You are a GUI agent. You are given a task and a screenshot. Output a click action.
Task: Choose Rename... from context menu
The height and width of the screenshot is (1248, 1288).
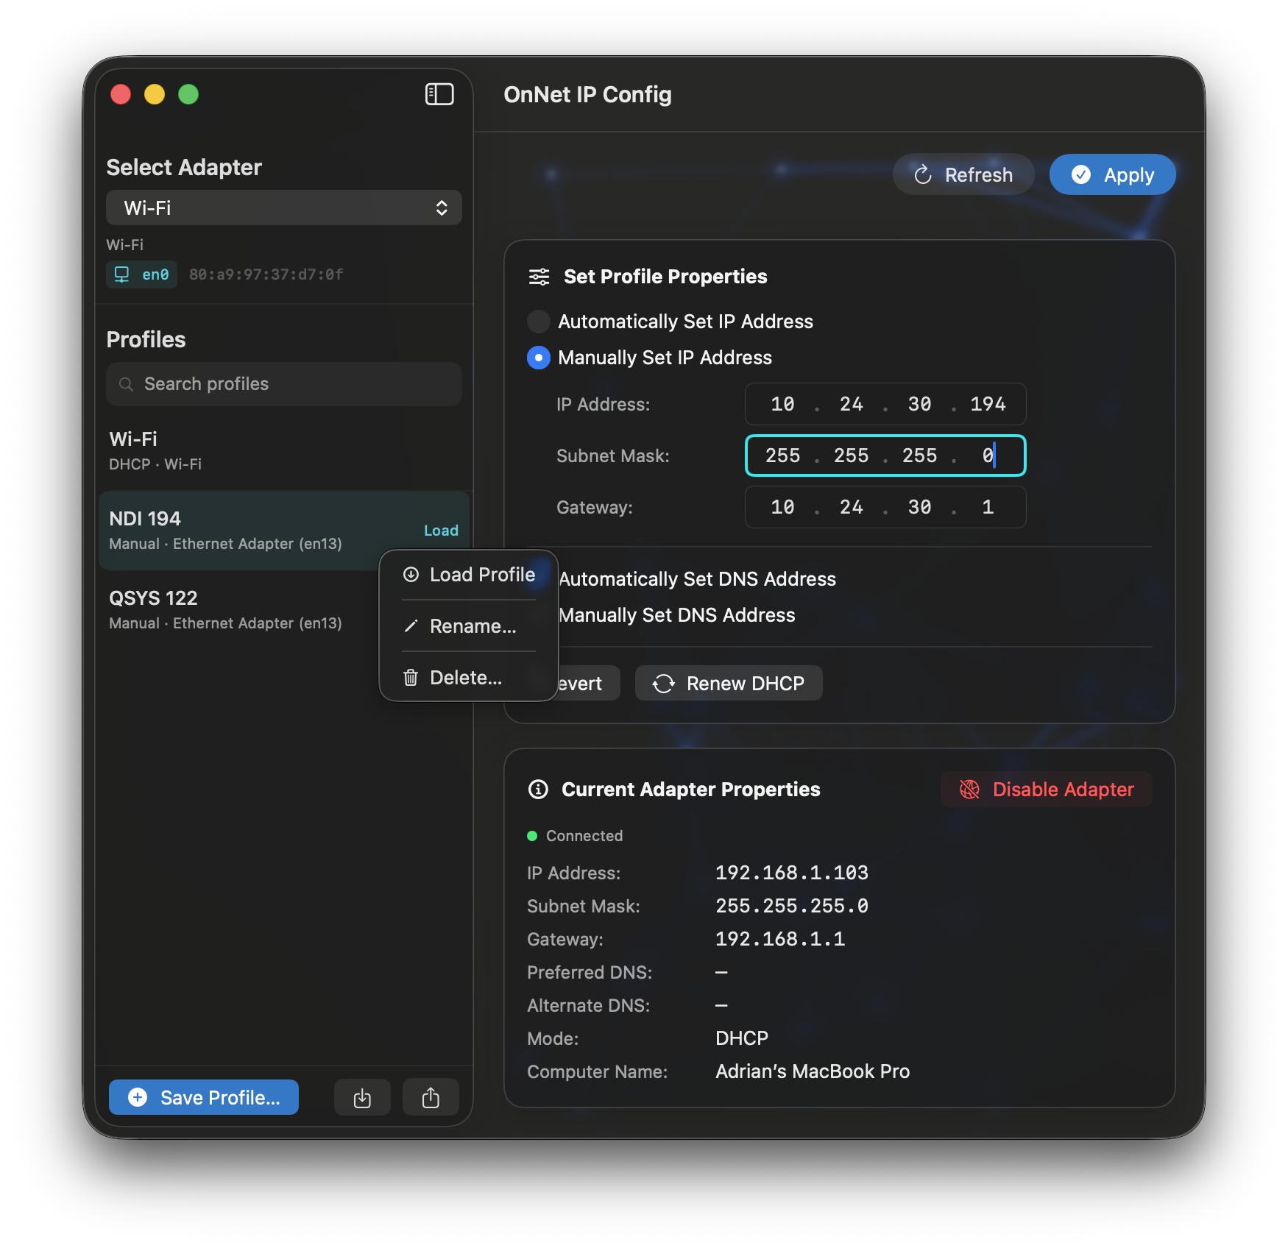coord(469,626)
